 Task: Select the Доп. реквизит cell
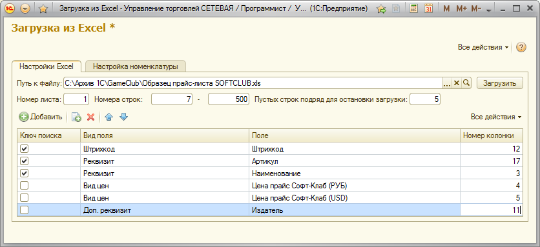tap(165, 210)
